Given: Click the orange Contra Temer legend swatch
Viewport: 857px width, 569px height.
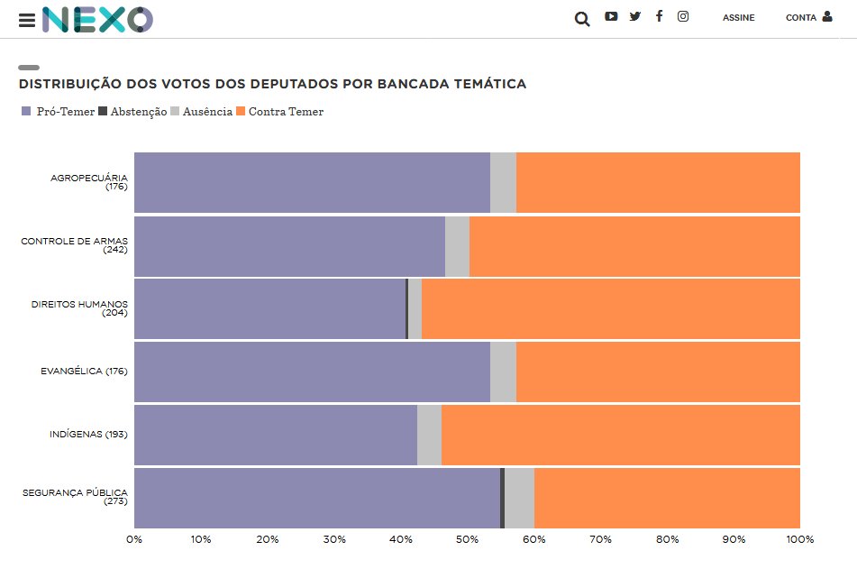Looking at the screenshot, I should tap(240, 112).
